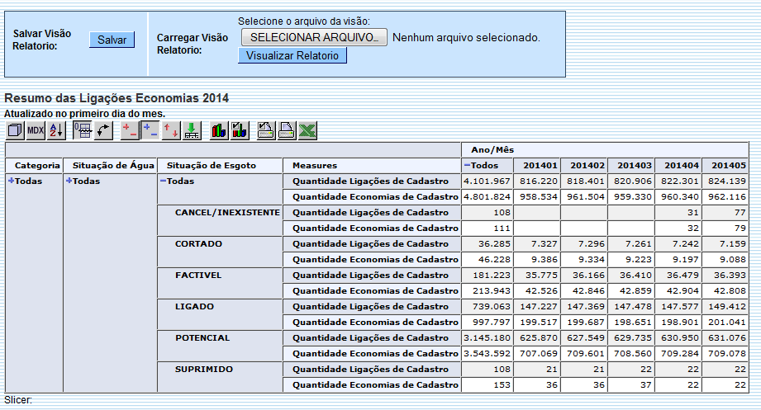This screenshot has height=410, width=761.
Task: Expand Todas under Categoria
Action: click(11, 181)
